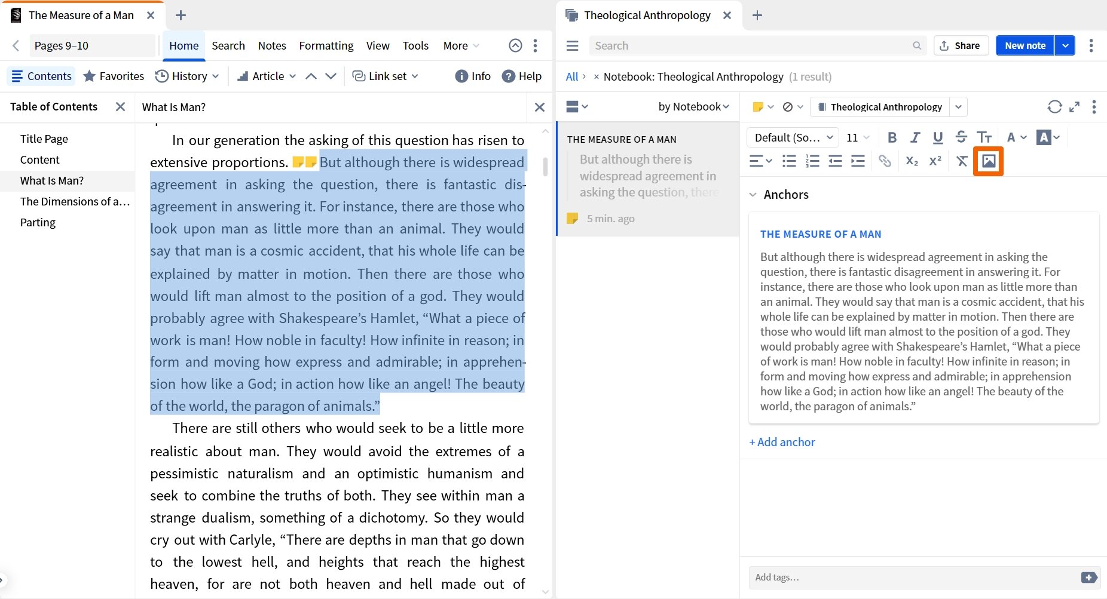Select The Dimensions of a… contents entry
Image resolution: width=1107 pixels, height=599 pixels.
click(75, 201)
